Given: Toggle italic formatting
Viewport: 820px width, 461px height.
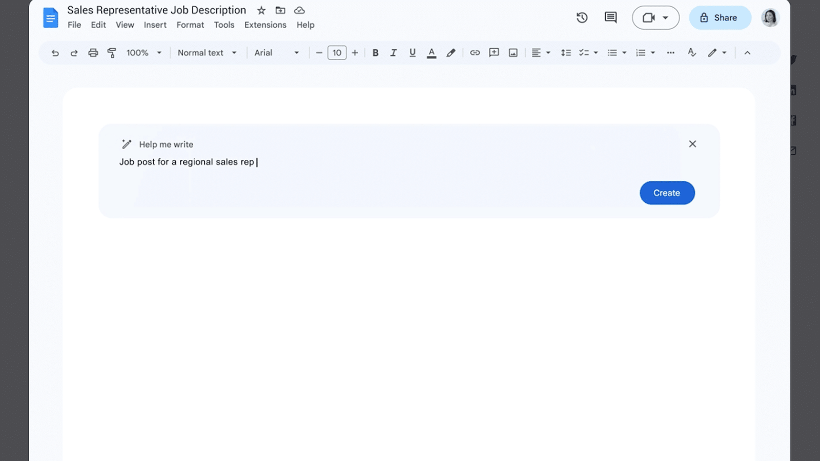Looking at the screenshot, I should 394,52.
